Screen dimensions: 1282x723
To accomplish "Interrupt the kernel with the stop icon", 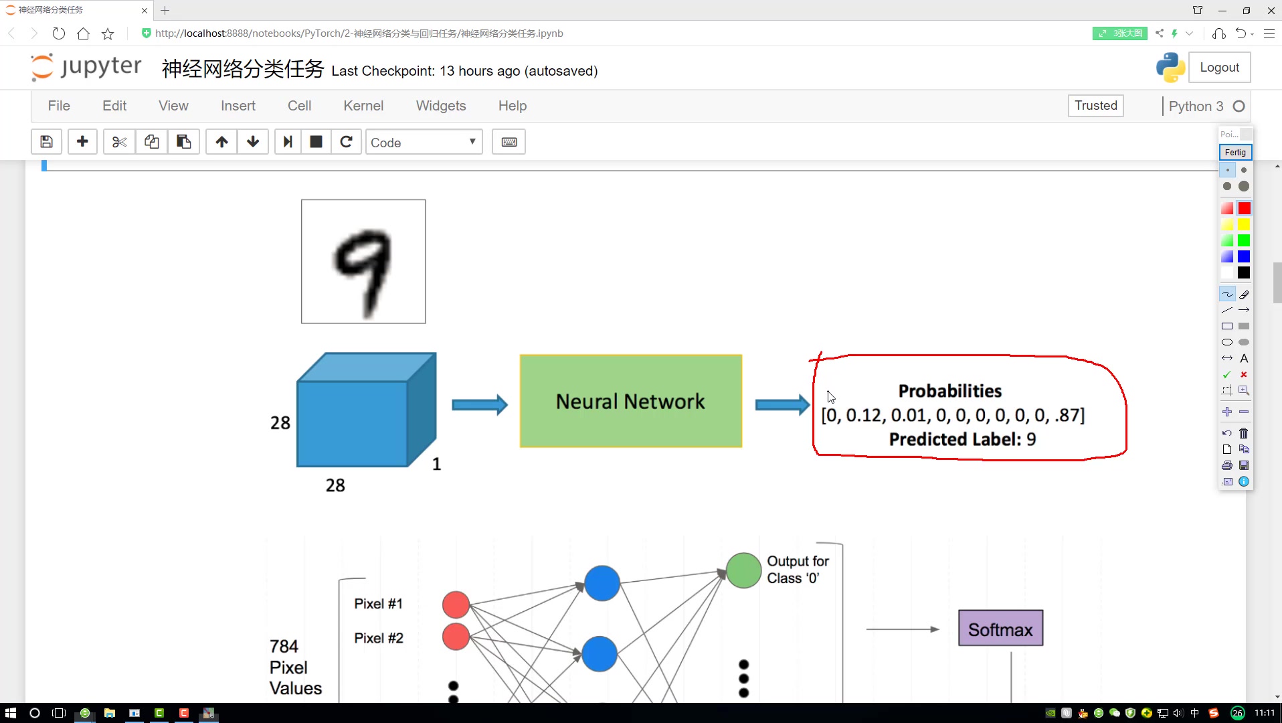I will tap(316, 142).
